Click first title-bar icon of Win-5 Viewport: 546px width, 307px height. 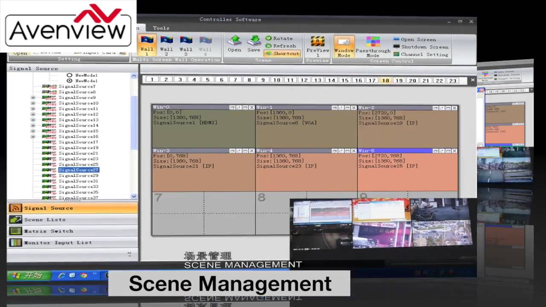(435, 151)
